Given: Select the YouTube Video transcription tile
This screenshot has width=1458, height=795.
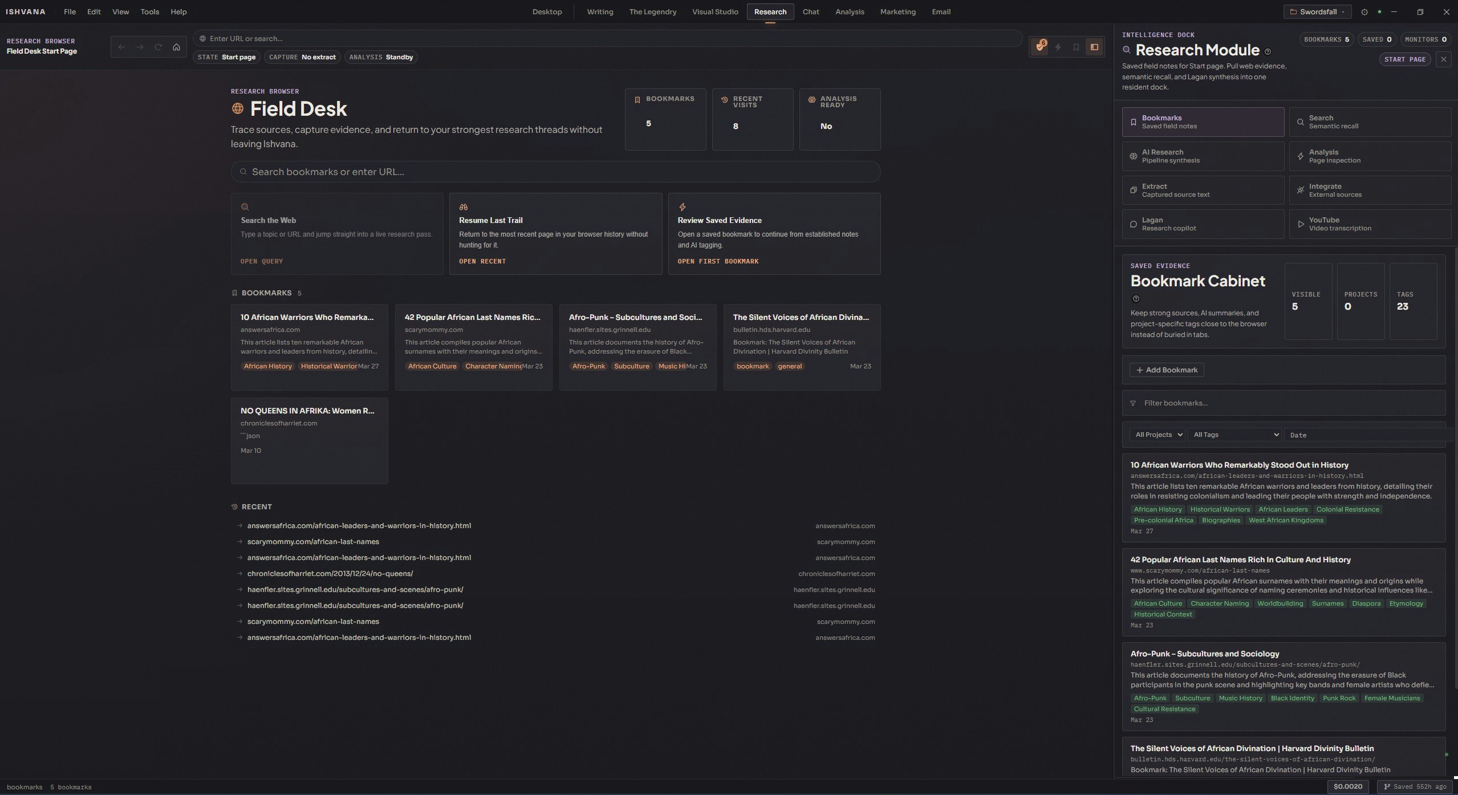Looking at the screenshot, I should 1370,224.
